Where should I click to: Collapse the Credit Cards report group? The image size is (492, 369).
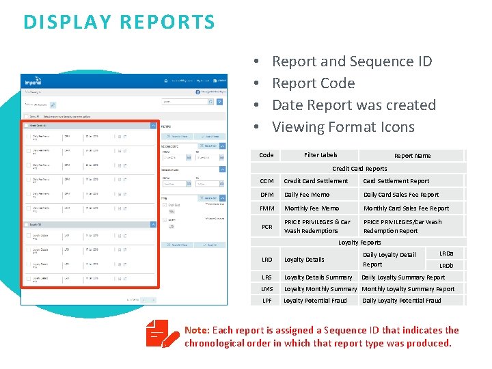click(153, 126)
